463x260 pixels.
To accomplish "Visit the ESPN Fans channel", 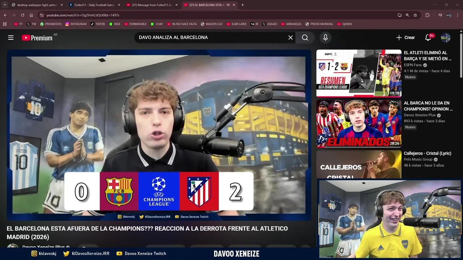I will (413, 65).
